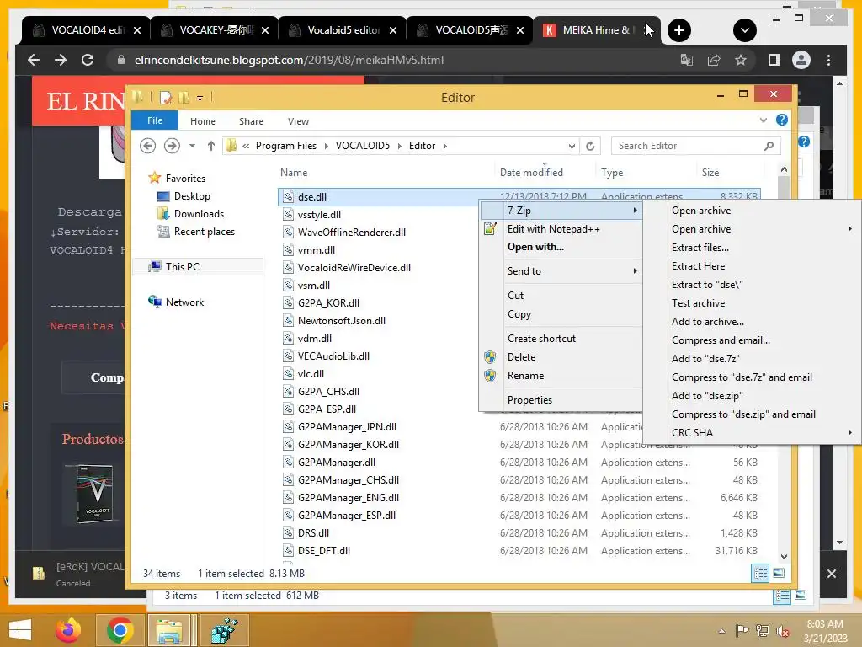
Task: Share this page from address bar
Action: [714, 60]
